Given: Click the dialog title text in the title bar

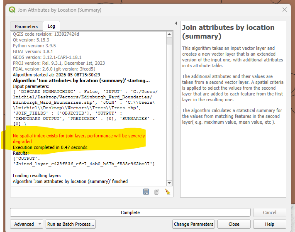Looking at the screenshot, I should pos(59,10).
